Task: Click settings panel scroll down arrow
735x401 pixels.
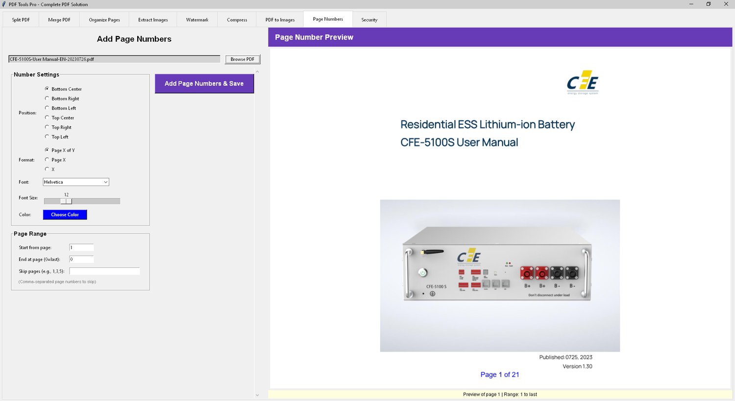Action: point(257,395)
